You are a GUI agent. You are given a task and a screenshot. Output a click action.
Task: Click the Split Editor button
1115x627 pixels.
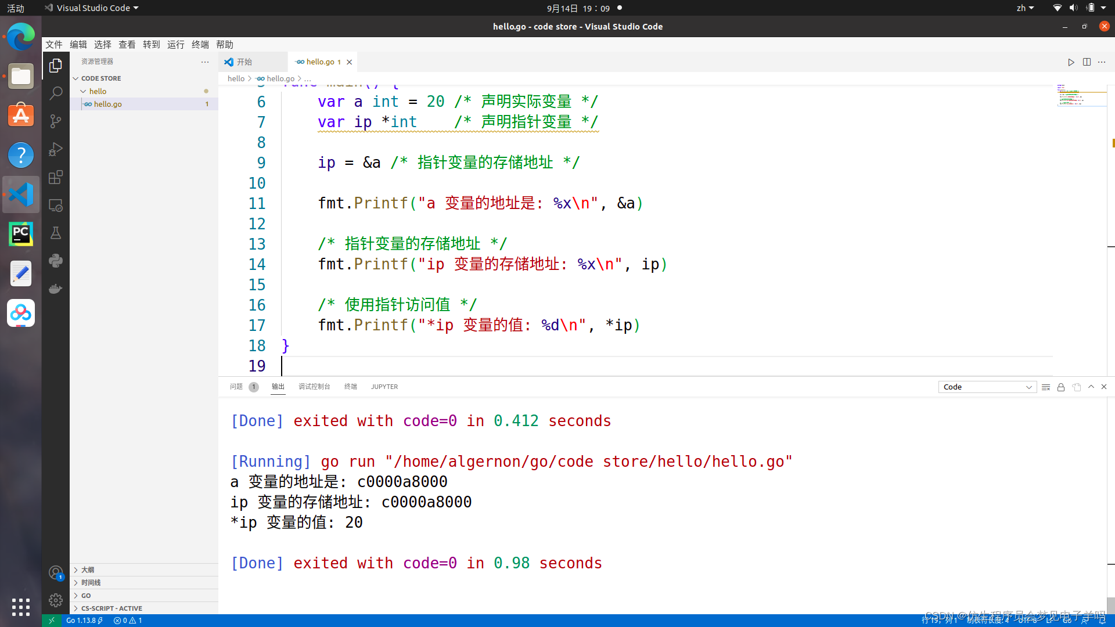(1087, 62)
